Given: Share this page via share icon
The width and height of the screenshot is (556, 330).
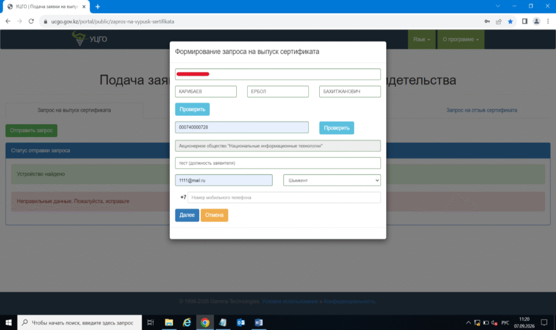Looking at the screenshot, I should click(x=499, y=22).
